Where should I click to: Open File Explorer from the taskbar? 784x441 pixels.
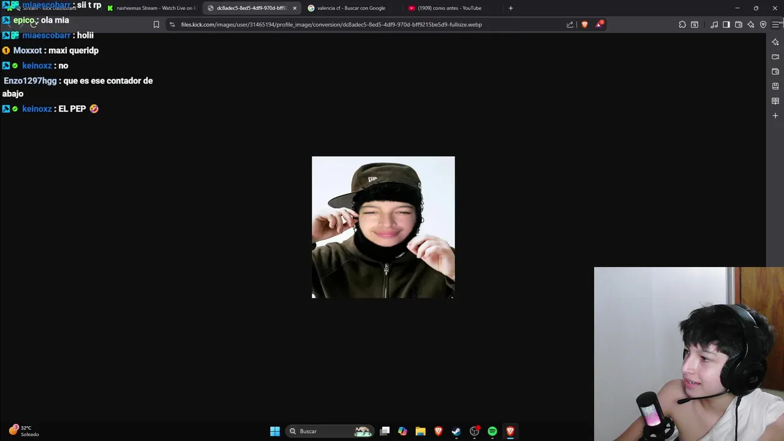tap(420, 431)
